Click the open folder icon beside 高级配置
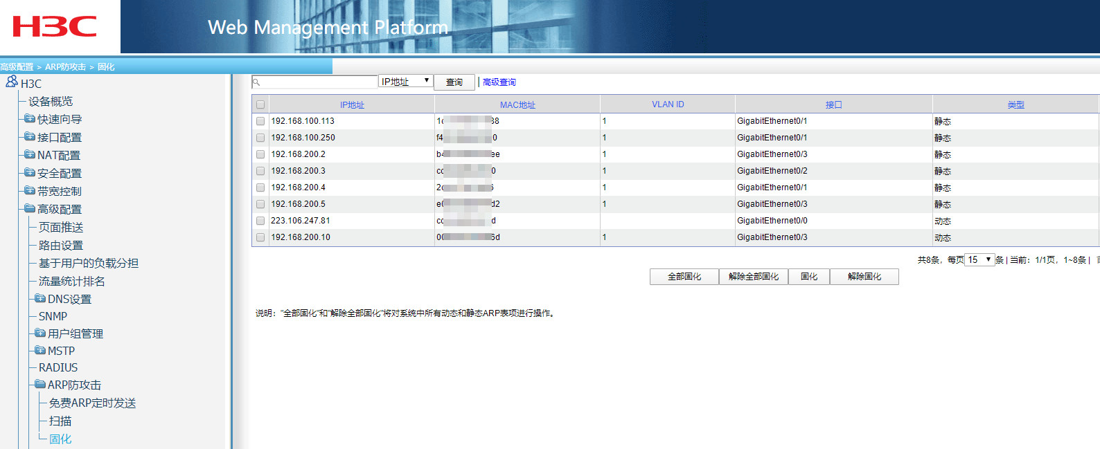The height and width of the screenshot is (449, 1100). pyautogui.click(x=30, y=208)
